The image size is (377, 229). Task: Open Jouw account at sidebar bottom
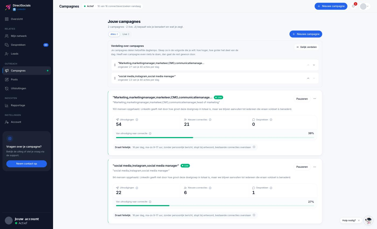[26, 221]
